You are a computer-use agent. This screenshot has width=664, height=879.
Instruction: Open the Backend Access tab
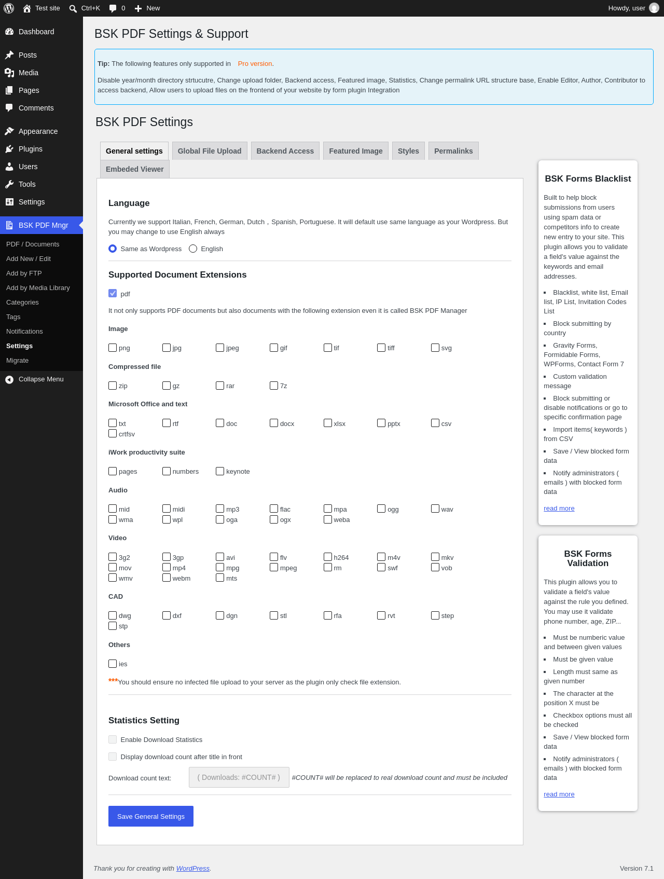pyautogui.click(x=285, y=151)
